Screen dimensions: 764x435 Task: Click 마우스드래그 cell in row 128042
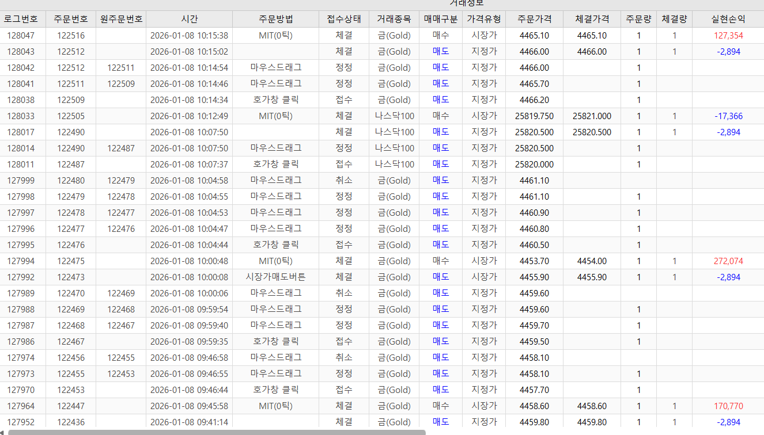(275, 67)
